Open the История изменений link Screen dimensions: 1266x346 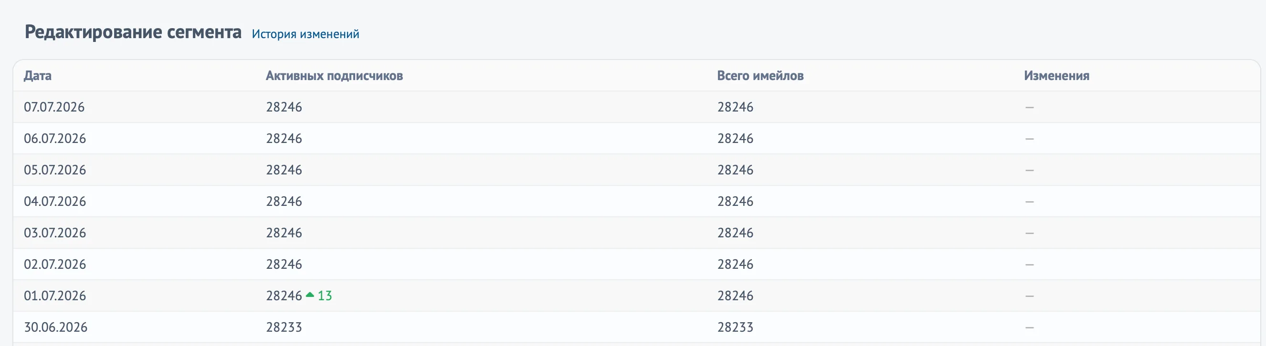coord(305,34)
